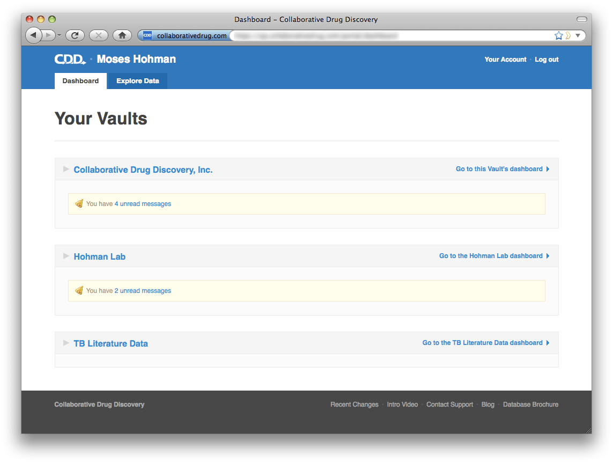Watch the Intro Video footer link

[402, 405]
